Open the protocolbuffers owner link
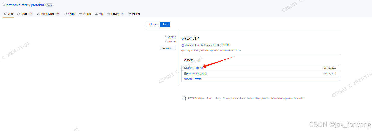The width and height of the screenshot is (372, 131). (18, 5)
